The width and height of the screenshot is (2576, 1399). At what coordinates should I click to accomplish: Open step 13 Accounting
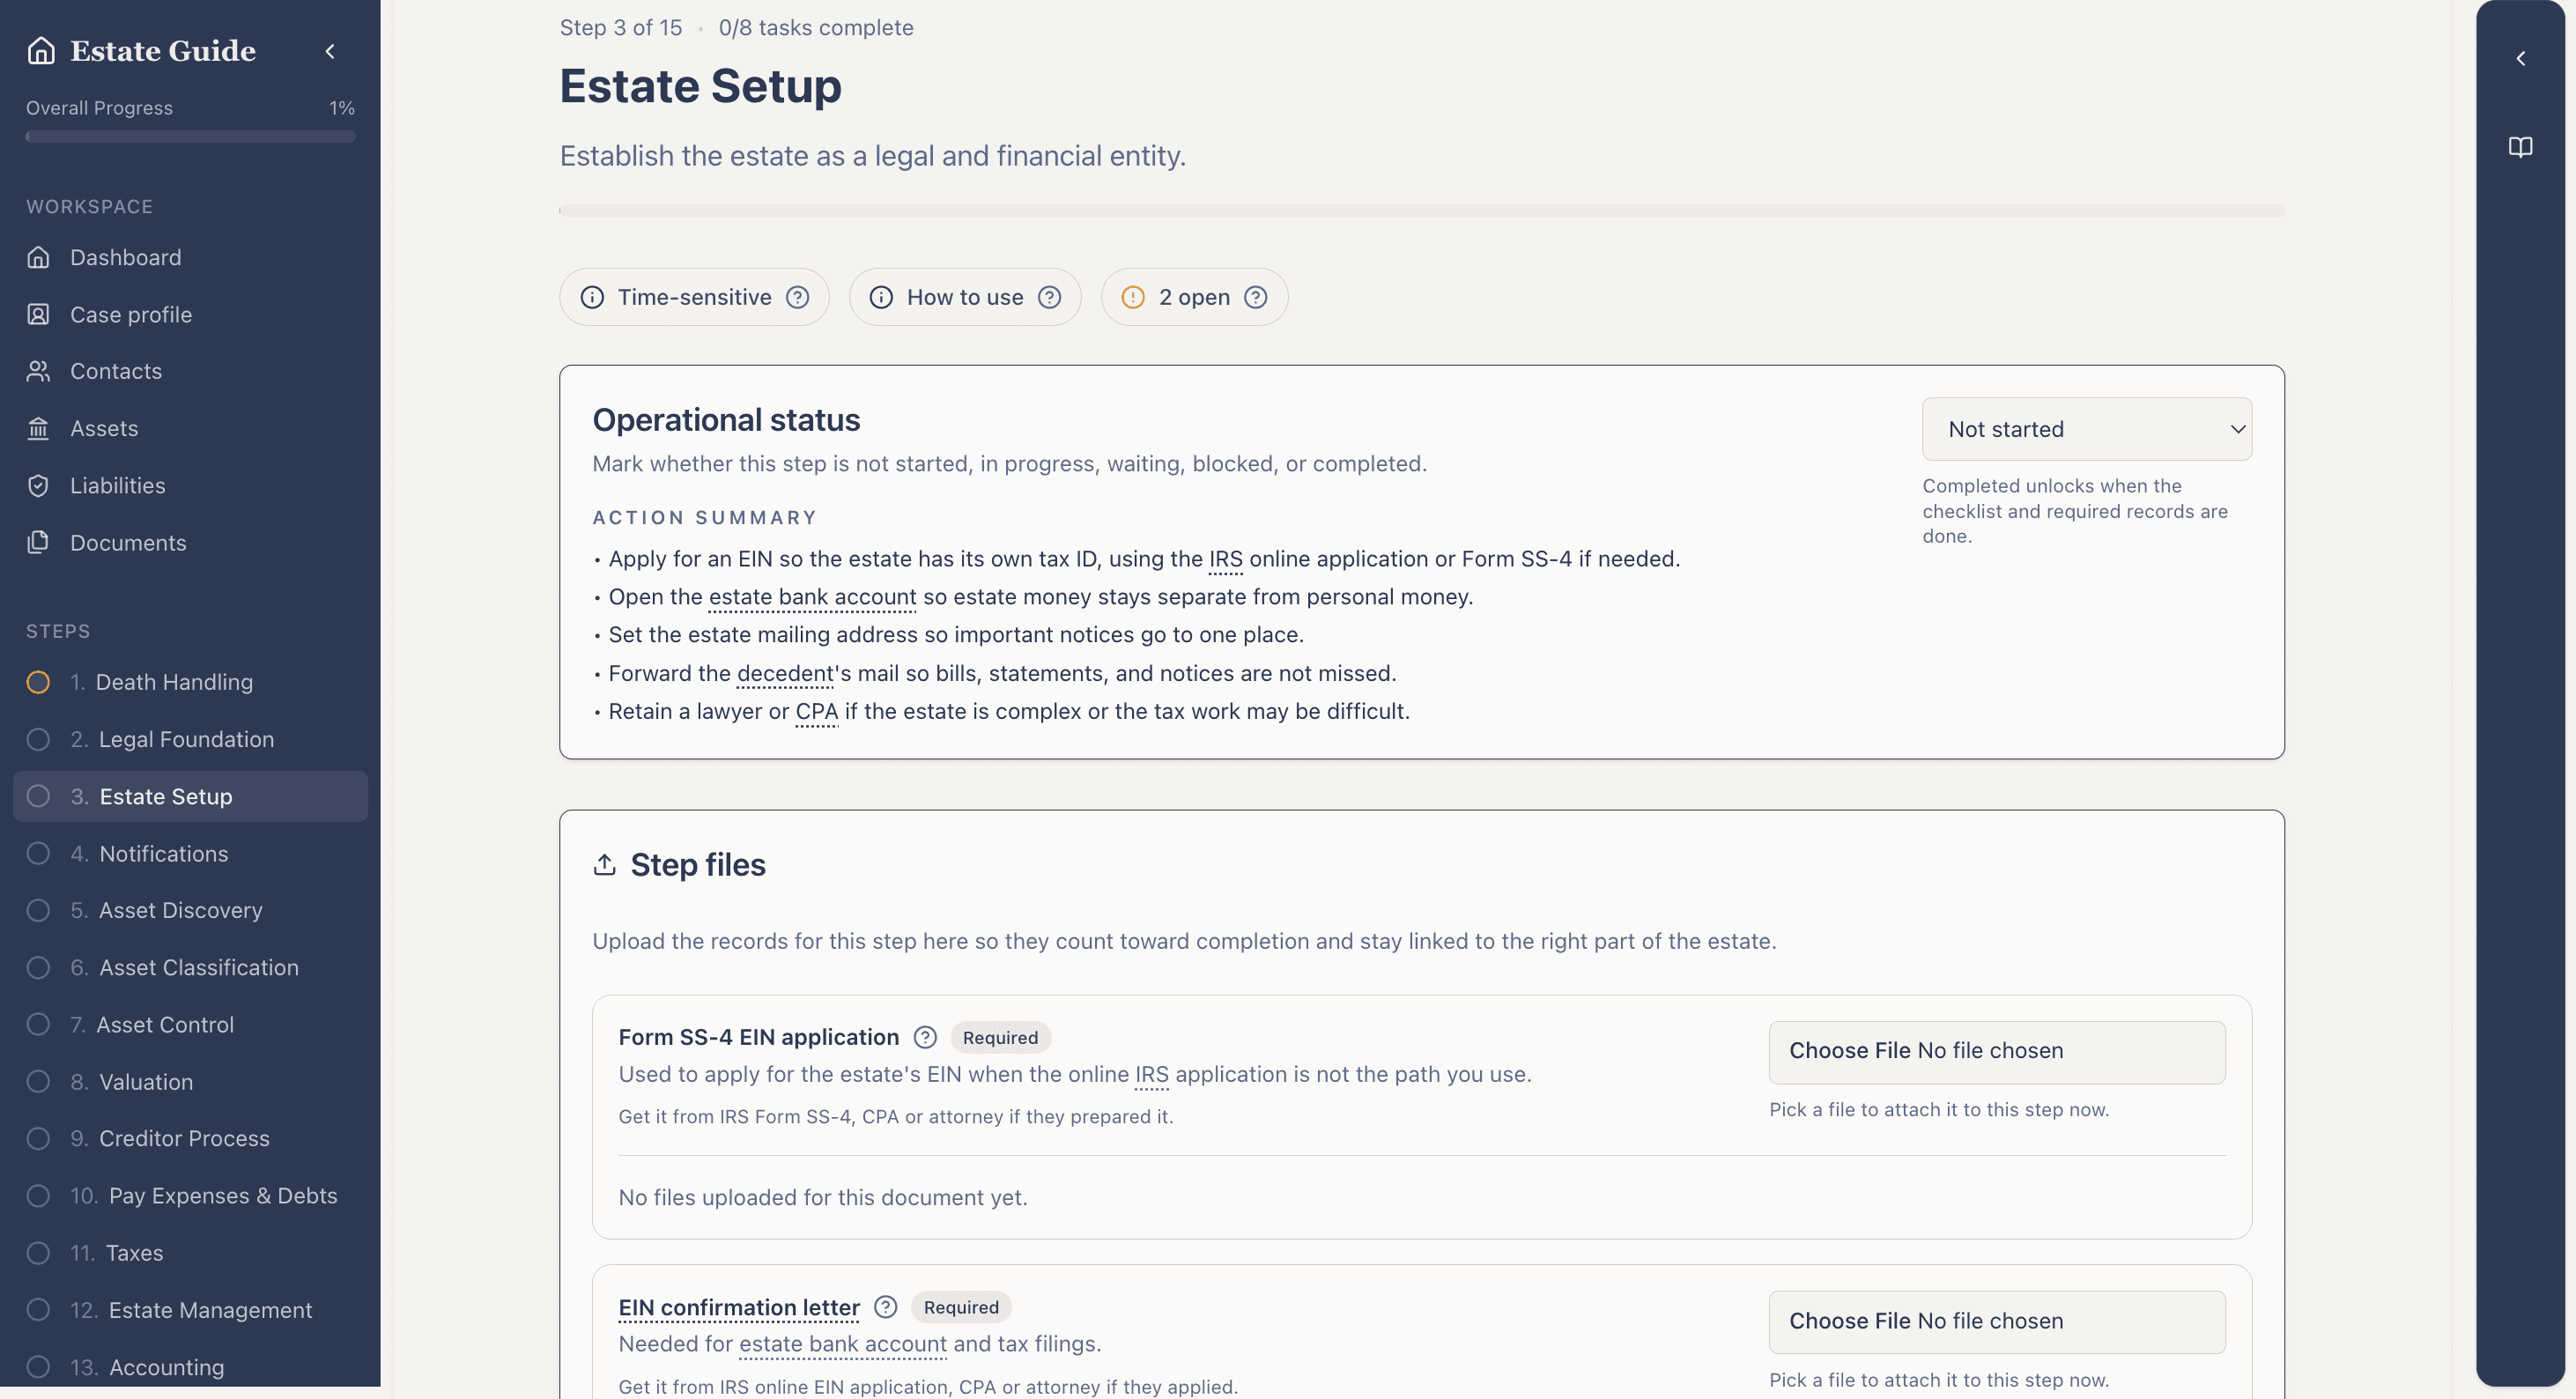point(190,1366)
